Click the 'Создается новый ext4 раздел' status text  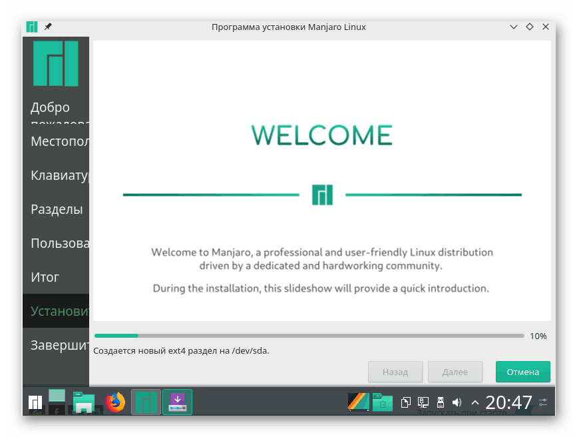(x=181, y=351)
